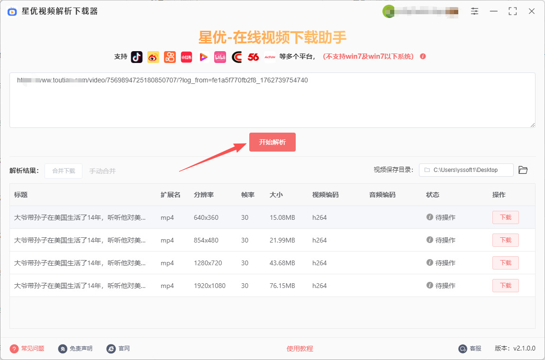
Task: Select the 76.15MB size cell
Action: (x=282, y=286)
